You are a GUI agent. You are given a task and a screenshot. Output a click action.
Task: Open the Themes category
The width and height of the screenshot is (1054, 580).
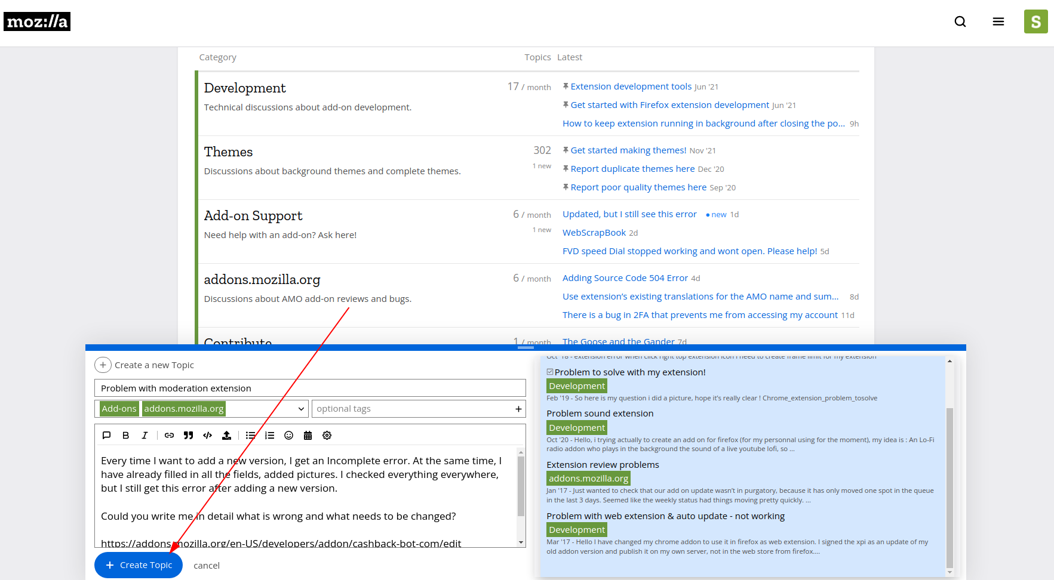click(228, 152)
